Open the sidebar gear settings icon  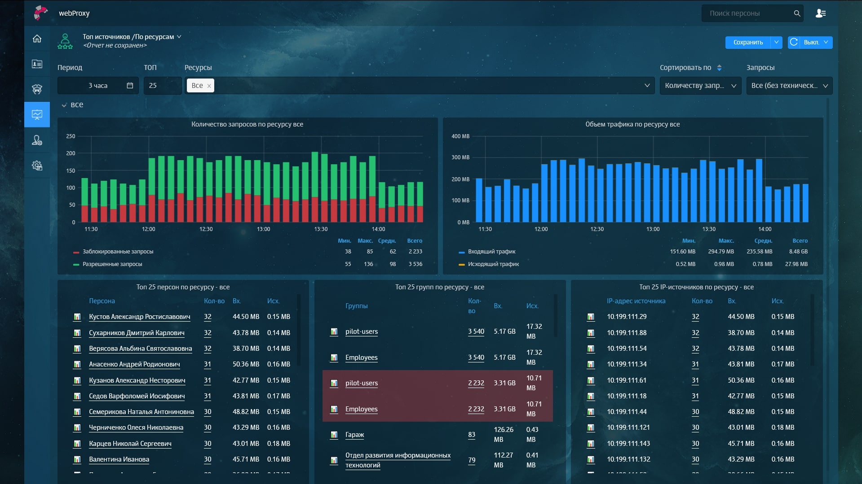pos(37,166)
